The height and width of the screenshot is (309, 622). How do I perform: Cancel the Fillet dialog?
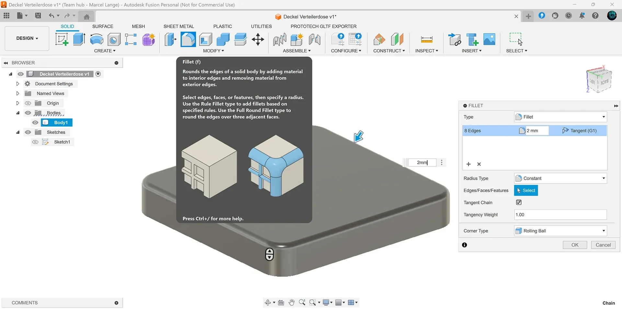click(603, 245)
